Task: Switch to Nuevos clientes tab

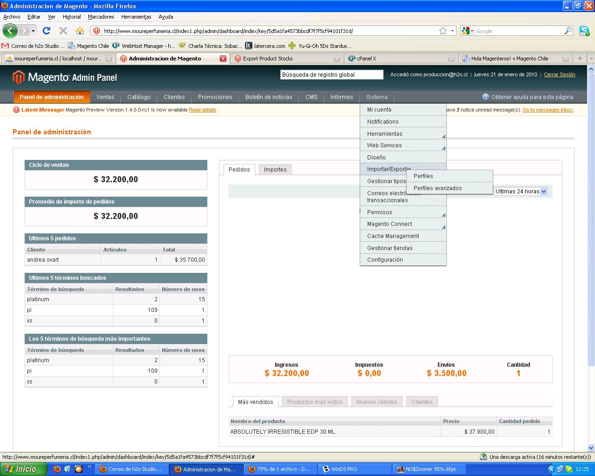Action: 377,402
